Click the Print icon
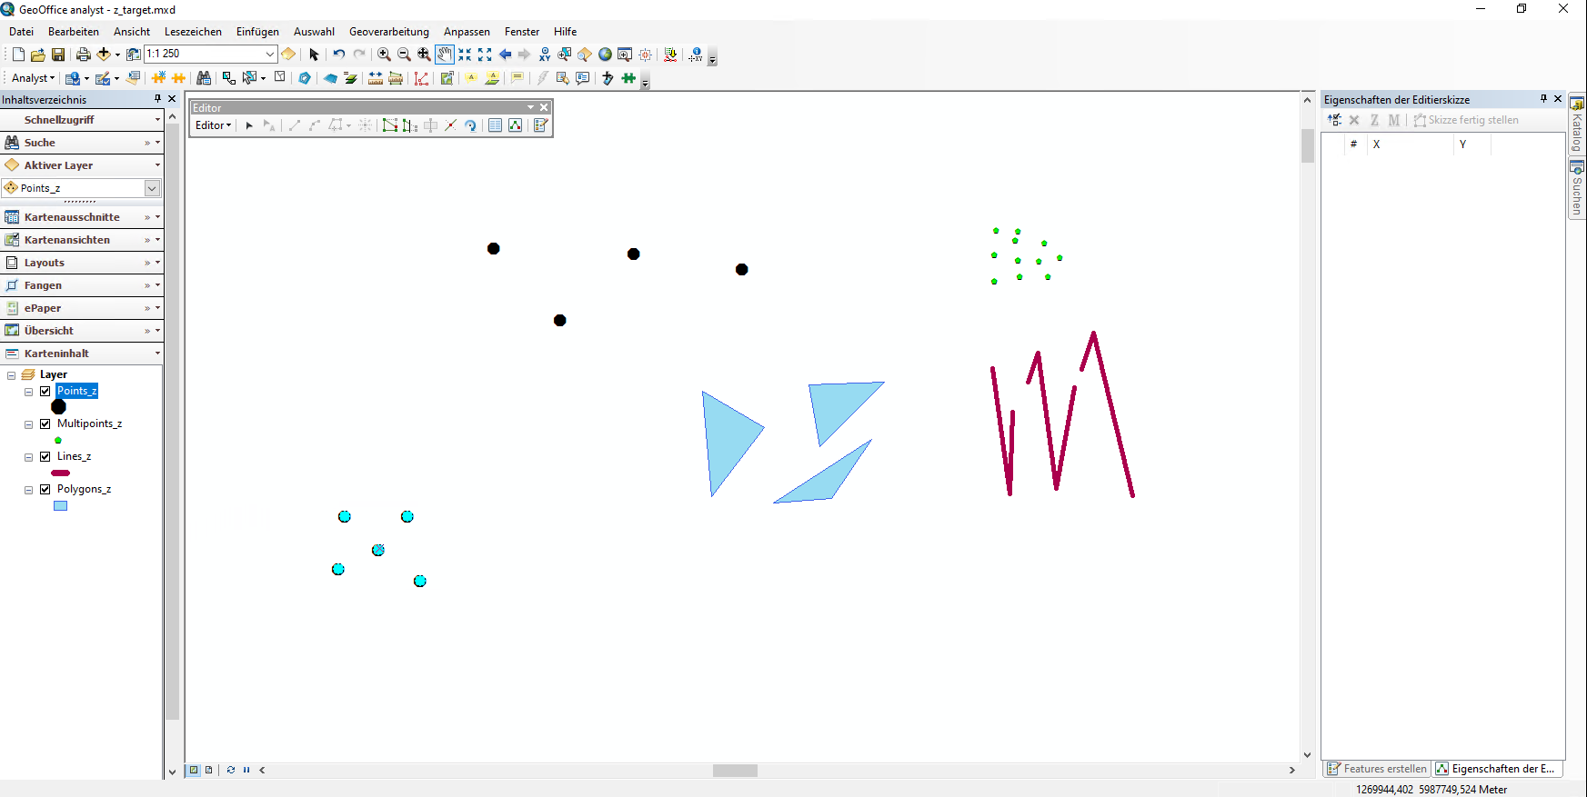 click(83, 55)
